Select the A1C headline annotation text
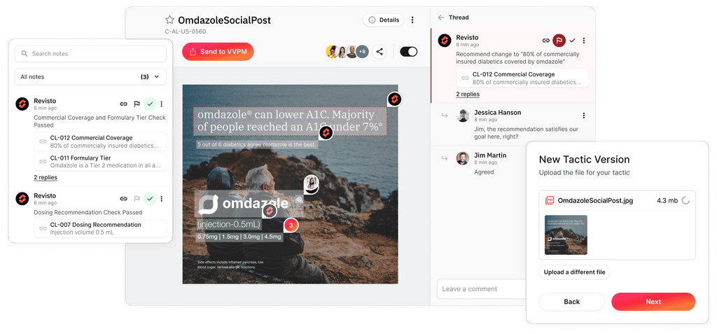 pos(291,121)
